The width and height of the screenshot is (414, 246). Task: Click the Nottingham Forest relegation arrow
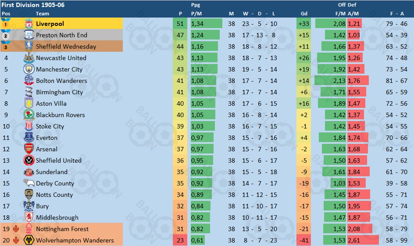16,229
